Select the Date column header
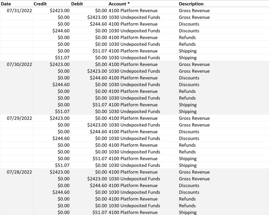The width and height of the screenshot is (269, 215). pos(6,4)
